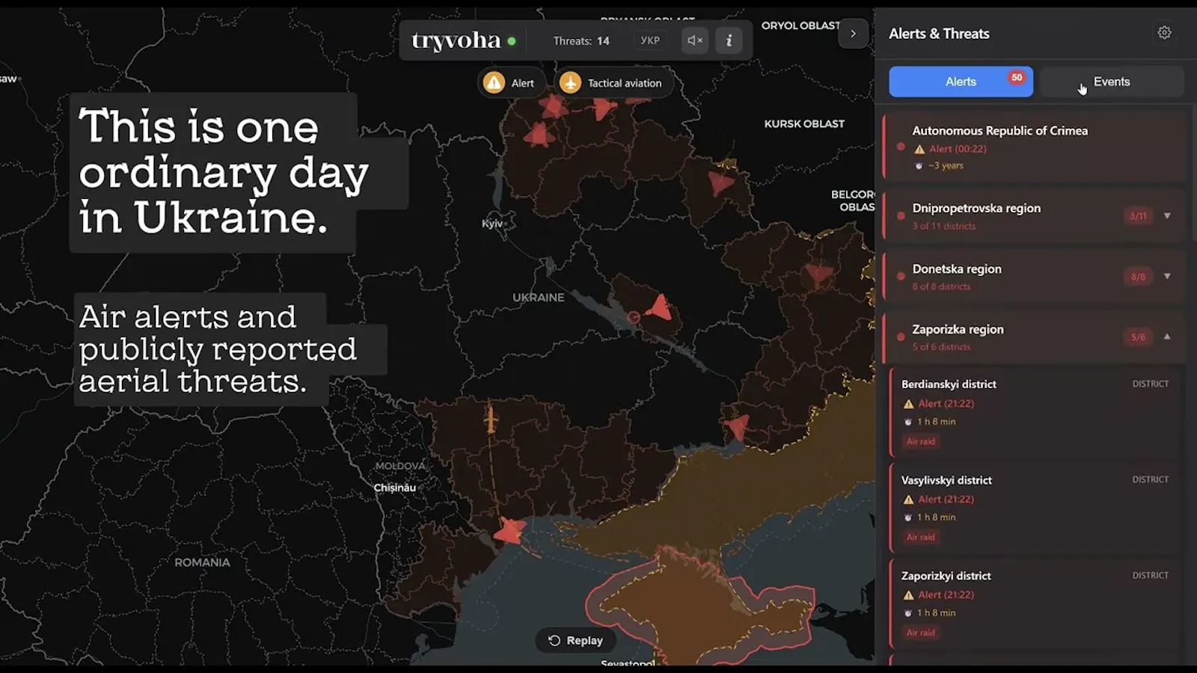1197x673 pixels.
Task: Open the info button in top bar
Action: [729, 40]
